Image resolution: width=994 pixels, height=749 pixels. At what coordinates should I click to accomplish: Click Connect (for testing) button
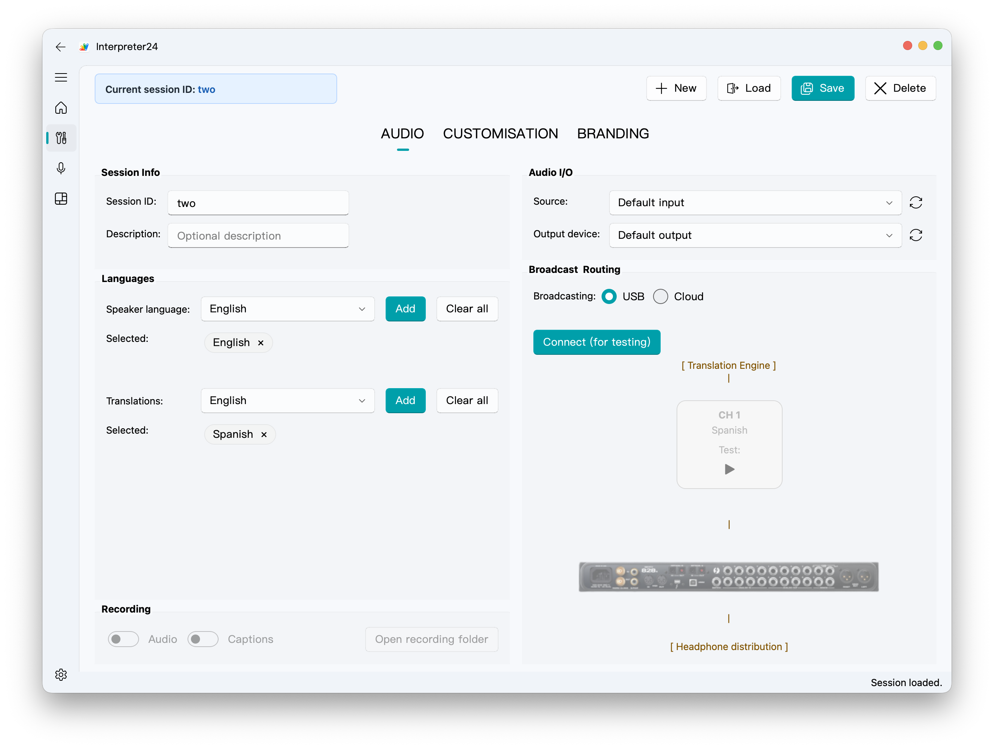click(596, 342)
